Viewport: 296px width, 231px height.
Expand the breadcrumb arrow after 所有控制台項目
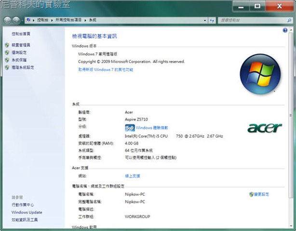coord(85,20)
